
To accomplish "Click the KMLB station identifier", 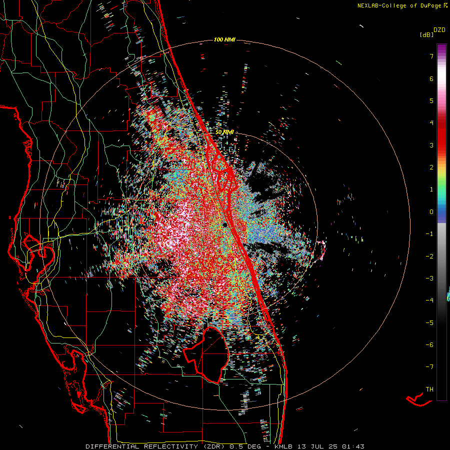I will 284,446.
